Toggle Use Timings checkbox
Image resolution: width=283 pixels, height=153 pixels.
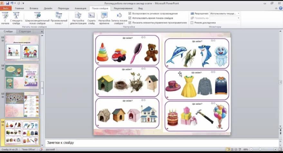(130, 18)
